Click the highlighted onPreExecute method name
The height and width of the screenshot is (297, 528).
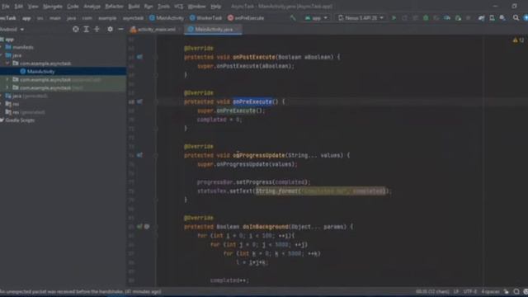pos(252,101)
